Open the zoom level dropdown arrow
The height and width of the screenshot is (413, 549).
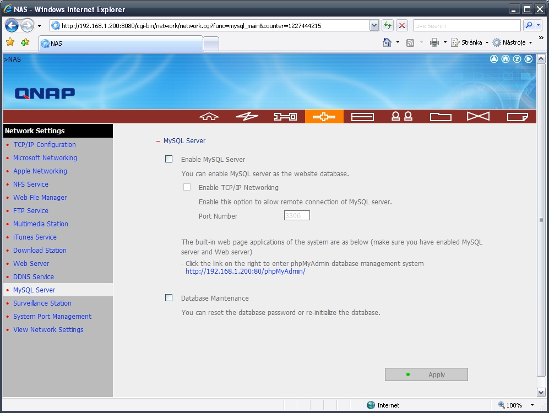(532, 405)
